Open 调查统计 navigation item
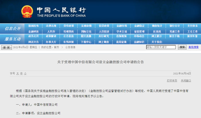Viewport: 201px width, 118px height. pyautogui.click(x=157, y=26)
